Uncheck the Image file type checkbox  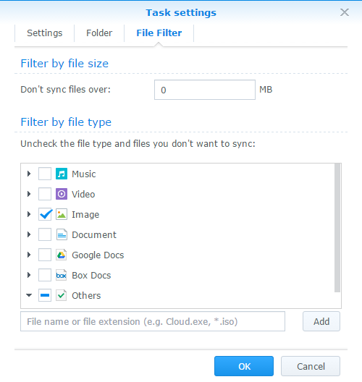(45, 214)
